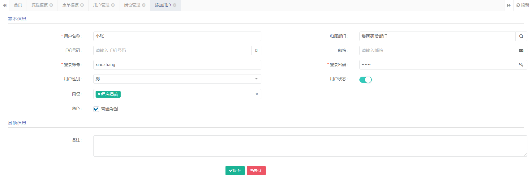Remove the 程序员岗 tag from 岗位
532x182 pixels.
click(x=99, y=94)
